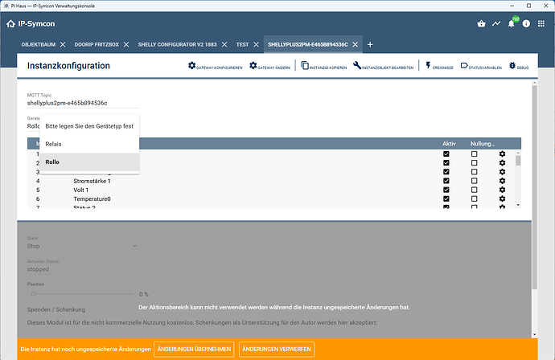The image size is (555, 360).
Task: Open the activity chart icon in header
Action: point(496,24)
